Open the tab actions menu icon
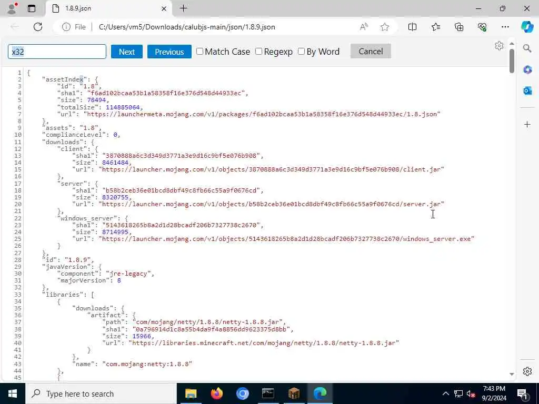 pyautogui.click(x=32, y=8)
